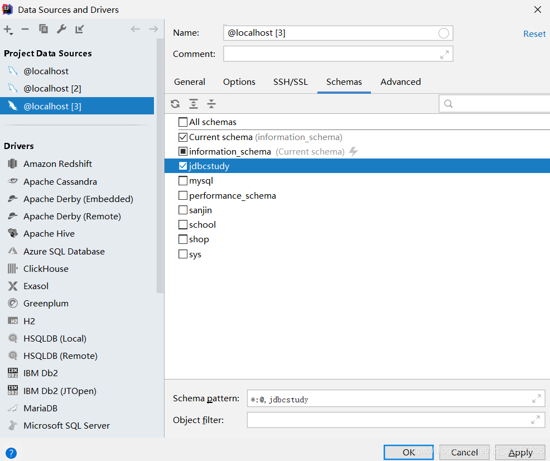
Task: Click the wrench settings icon in toolbar
Action: (62, 29)
